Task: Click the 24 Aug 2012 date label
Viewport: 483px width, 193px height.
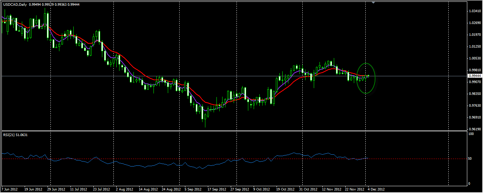Action: click(x=171, y=189)
